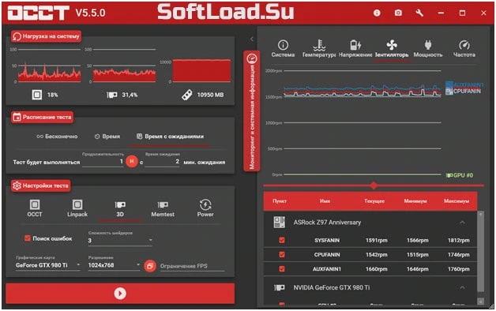Click the Ограничение FPS input field

(x=193, y=266)
